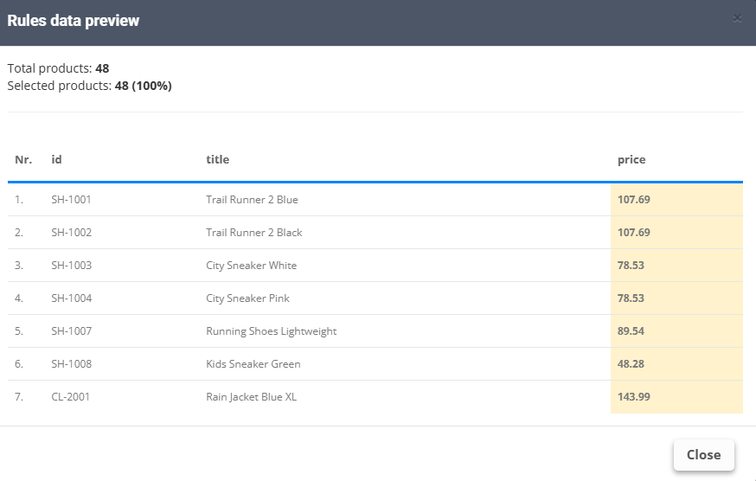Click the price 107.69 for SH-1001
Image resolution: width=756 pixels, height=481 pixels.
click(676, 200)
